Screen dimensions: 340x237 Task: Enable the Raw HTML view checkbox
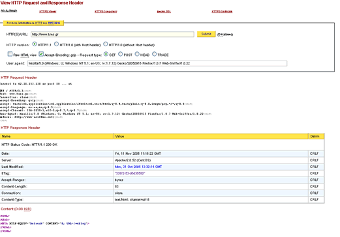coord(10,54)
